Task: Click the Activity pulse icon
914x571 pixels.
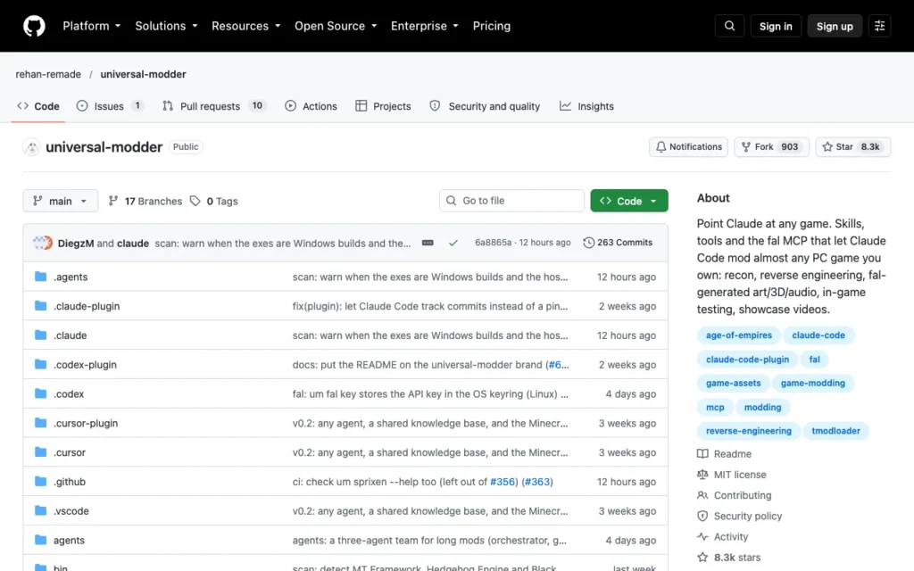Action: tap(702, 536)
